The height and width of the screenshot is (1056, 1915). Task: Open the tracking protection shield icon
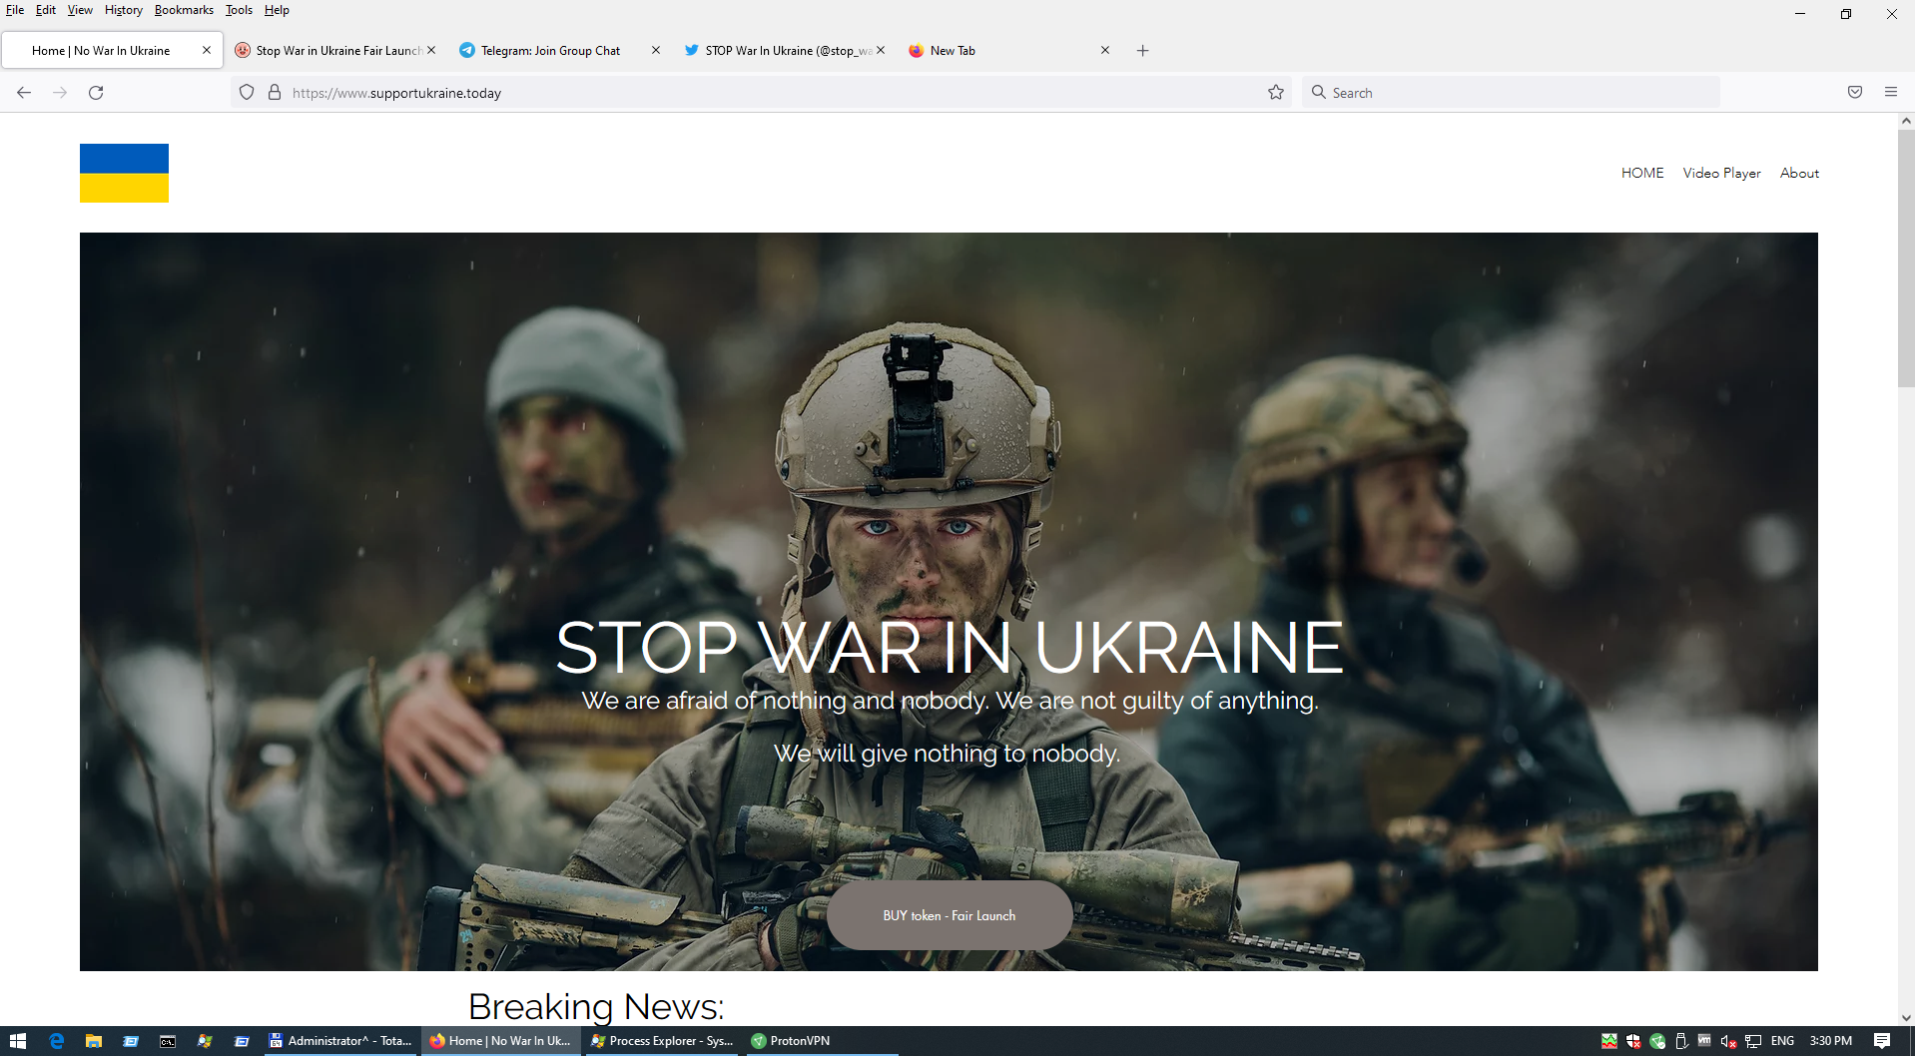tap(247, 93)
